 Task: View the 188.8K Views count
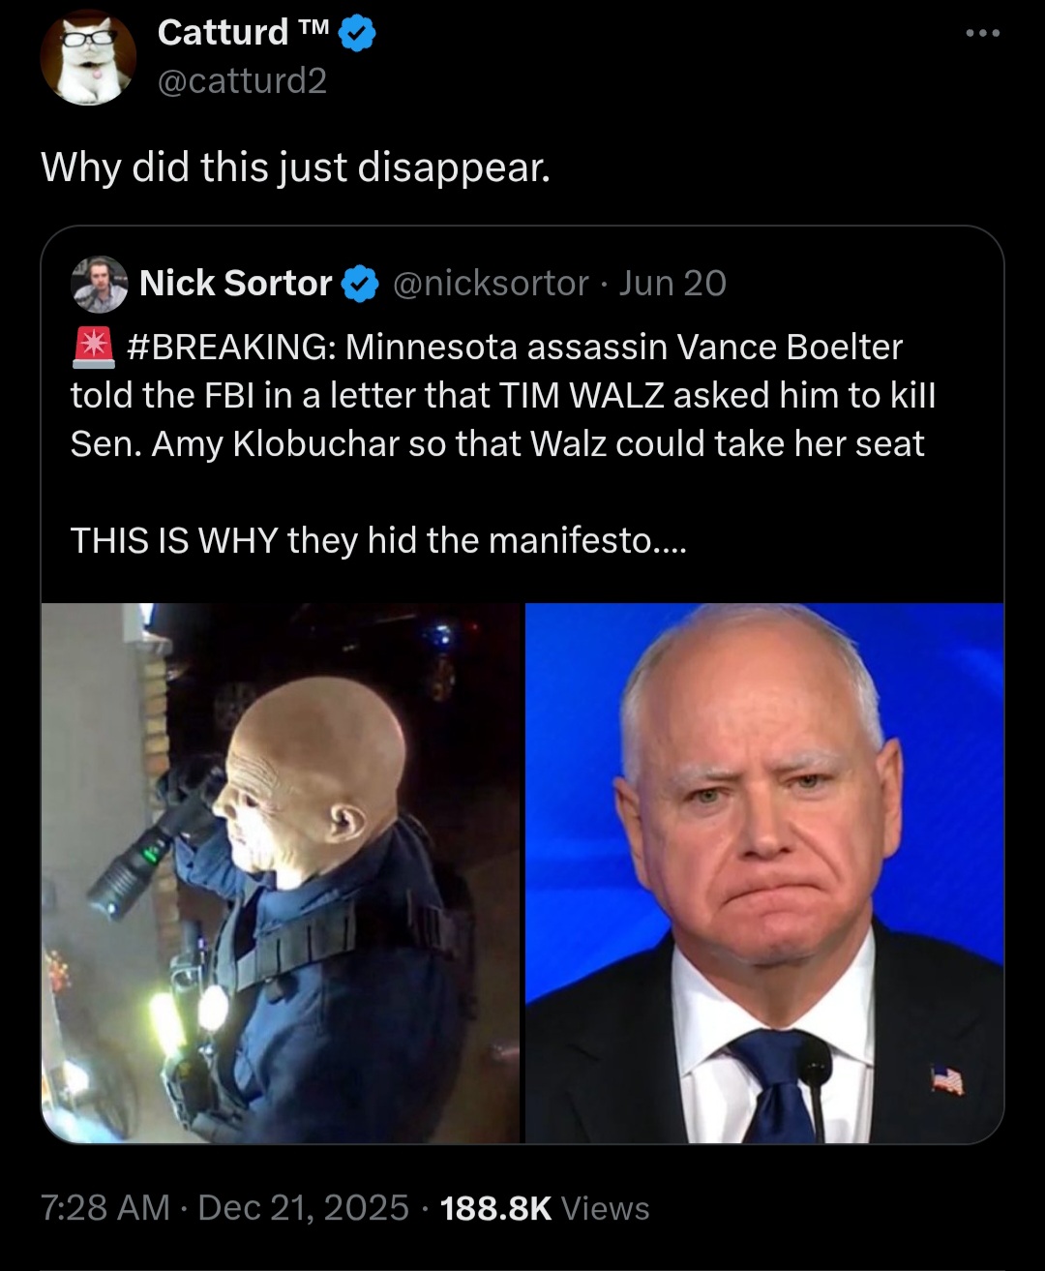tap(545, 1208)
